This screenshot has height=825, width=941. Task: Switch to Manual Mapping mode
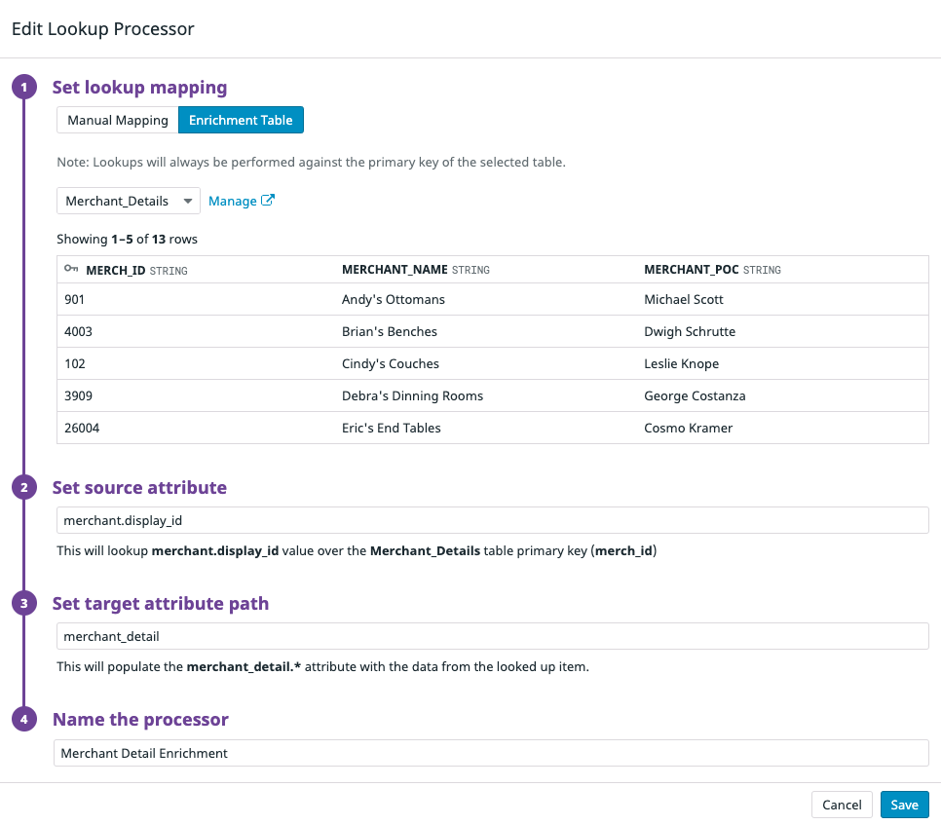point(118,121)
